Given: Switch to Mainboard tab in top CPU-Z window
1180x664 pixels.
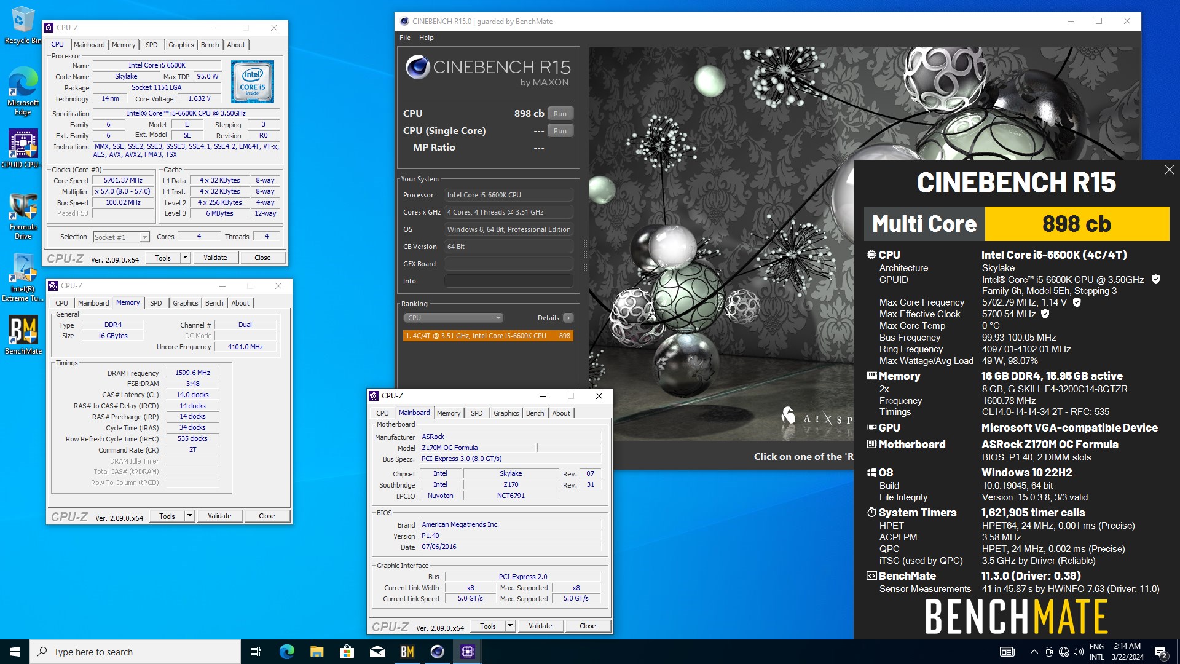Looking at the screenshot, I should pos(89,45).
